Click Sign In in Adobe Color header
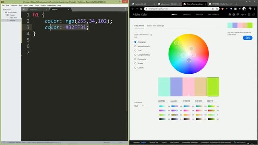258x145 pixels. click(243, 14)
